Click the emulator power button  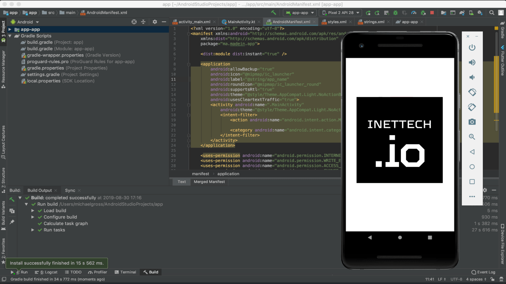click(472, 47)
